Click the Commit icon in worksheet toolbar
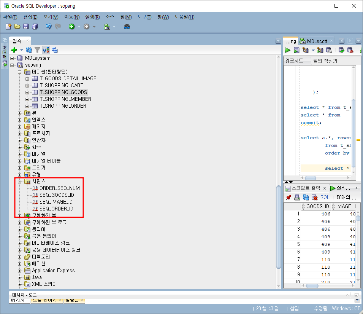The width and height of the screenshot is (363, 314). [x=341, y=50]
